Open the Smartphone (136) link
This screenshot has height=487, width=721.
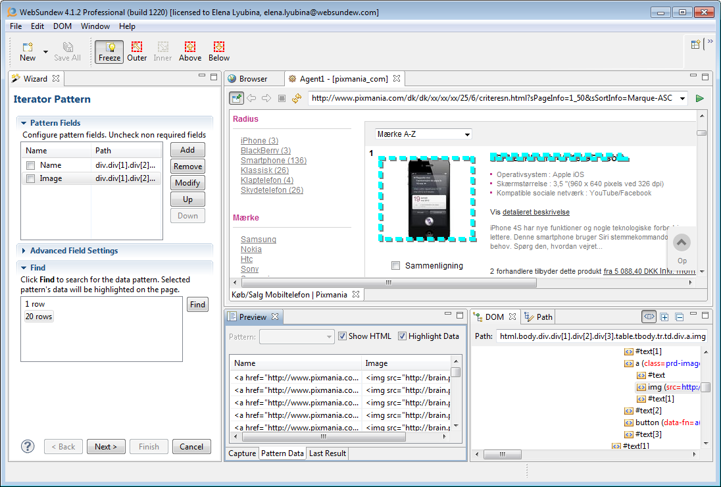(274, 160)
